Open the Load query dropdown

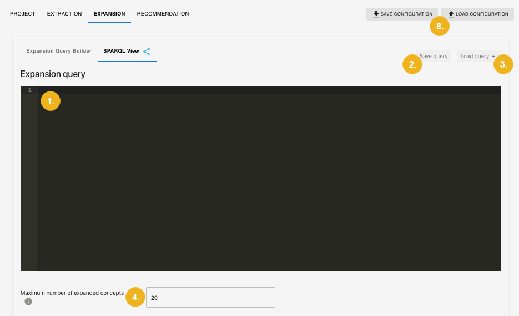pyautogui.click(x=477, y=56)
